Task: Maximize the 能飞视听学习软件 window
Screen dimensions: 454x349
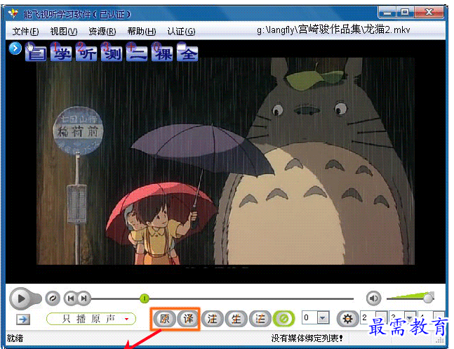Action: tap(405, 13)
